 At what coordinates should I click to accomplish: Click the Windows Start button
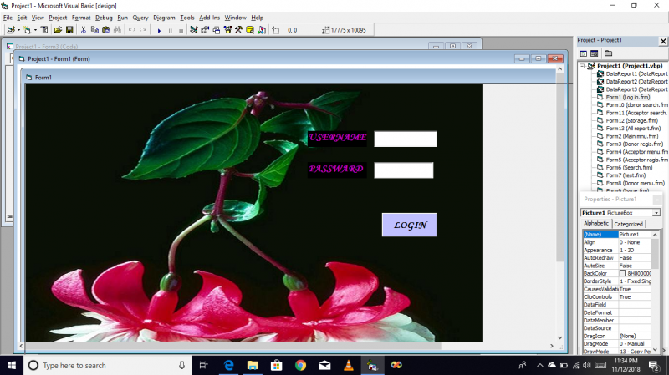(12, 365)
